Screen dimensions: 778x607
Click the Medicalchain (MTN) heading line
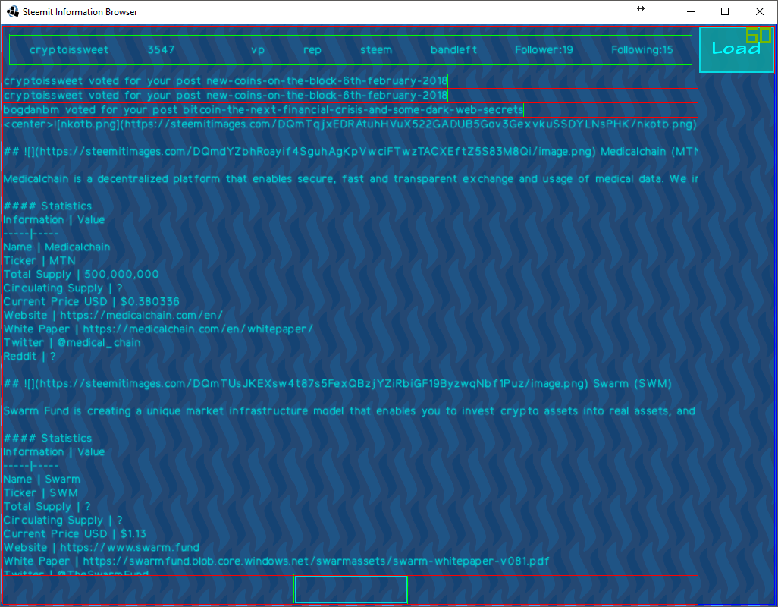point(350,152)
